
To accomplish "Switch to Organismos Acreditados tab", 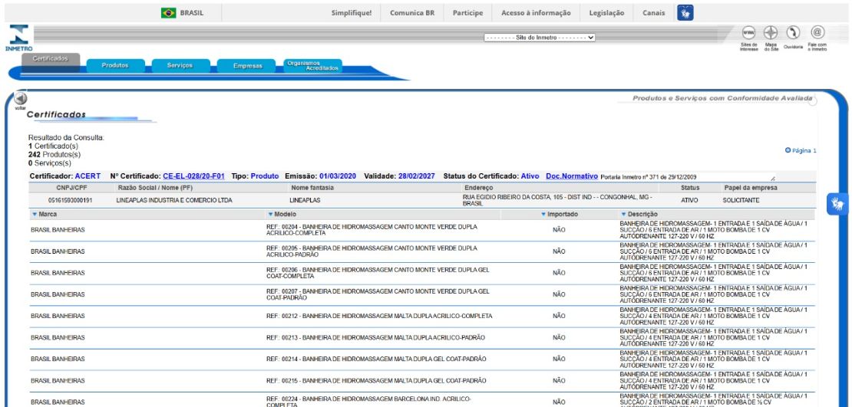I will tap(313, 66).
